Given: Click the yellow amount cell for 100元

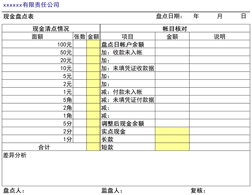Looking at the screenshot, I should tap(93, 44).
